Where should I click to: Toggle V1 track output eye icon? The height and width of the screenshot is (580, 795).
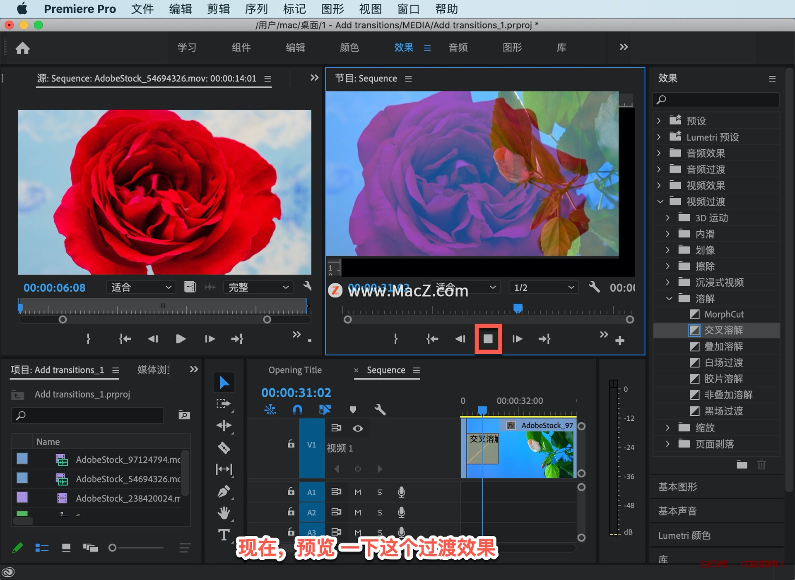click(x=358, y=428)
